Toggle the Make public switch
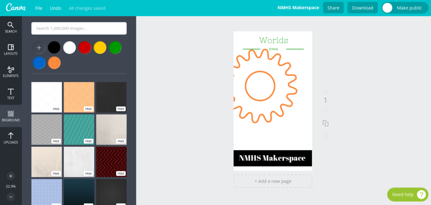This screenshot has height=205, width=431. tap(405, 8)
